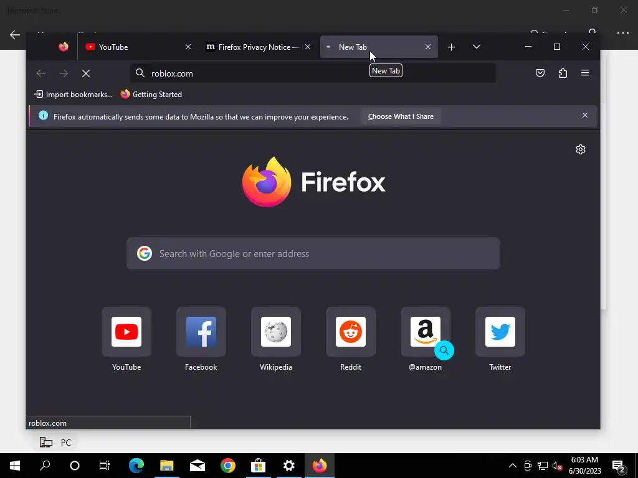Open the Extensions puzzle icon

(563, 73)
